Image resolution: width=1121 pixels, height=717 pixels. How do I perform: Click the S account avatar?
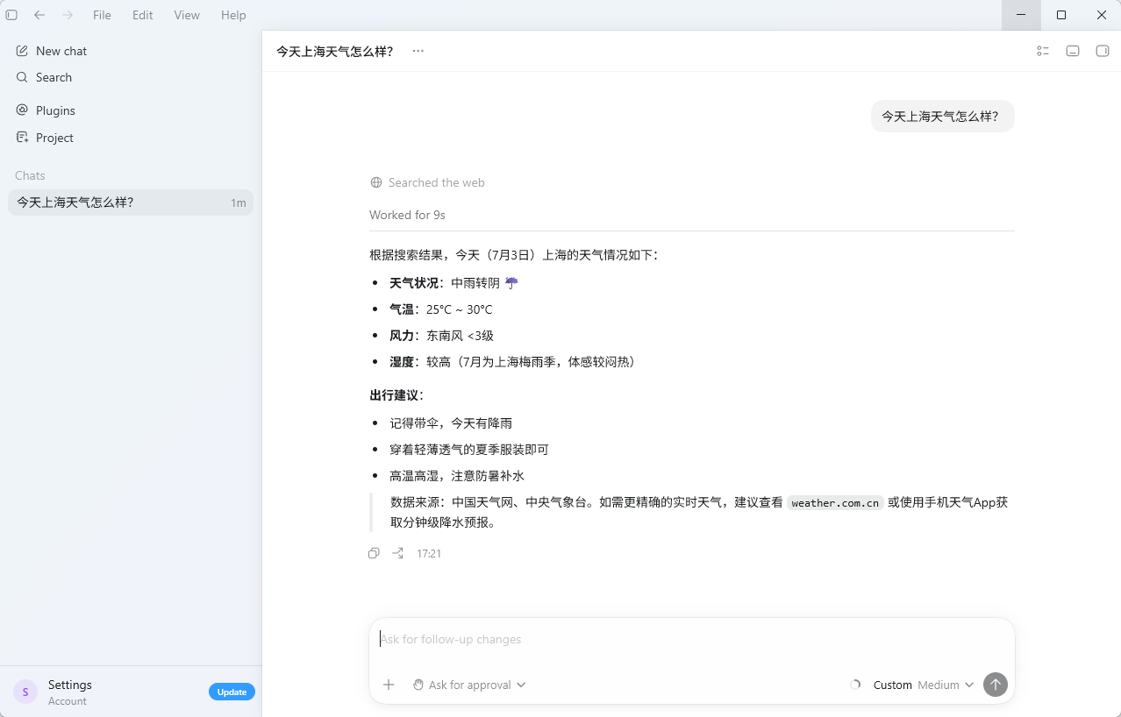(x=25, y=692)
